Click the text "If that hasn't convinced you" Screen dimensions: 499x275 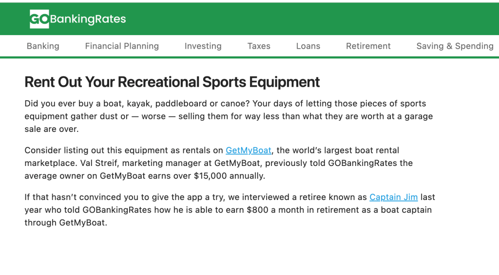click(x=78, y=197)
